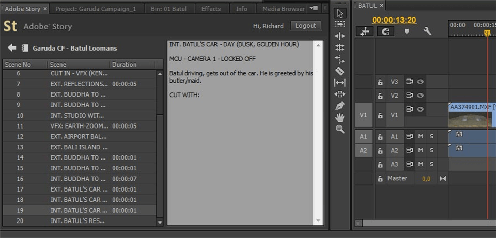Add a marker with marker icon

coord(407,31)
